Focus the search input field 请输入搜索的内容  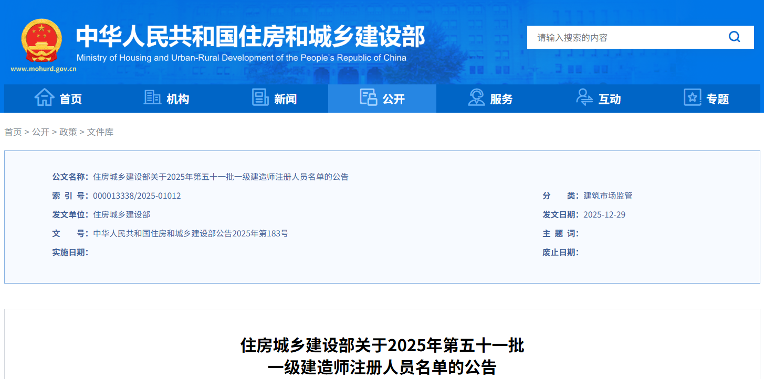[x=625, y=38]
